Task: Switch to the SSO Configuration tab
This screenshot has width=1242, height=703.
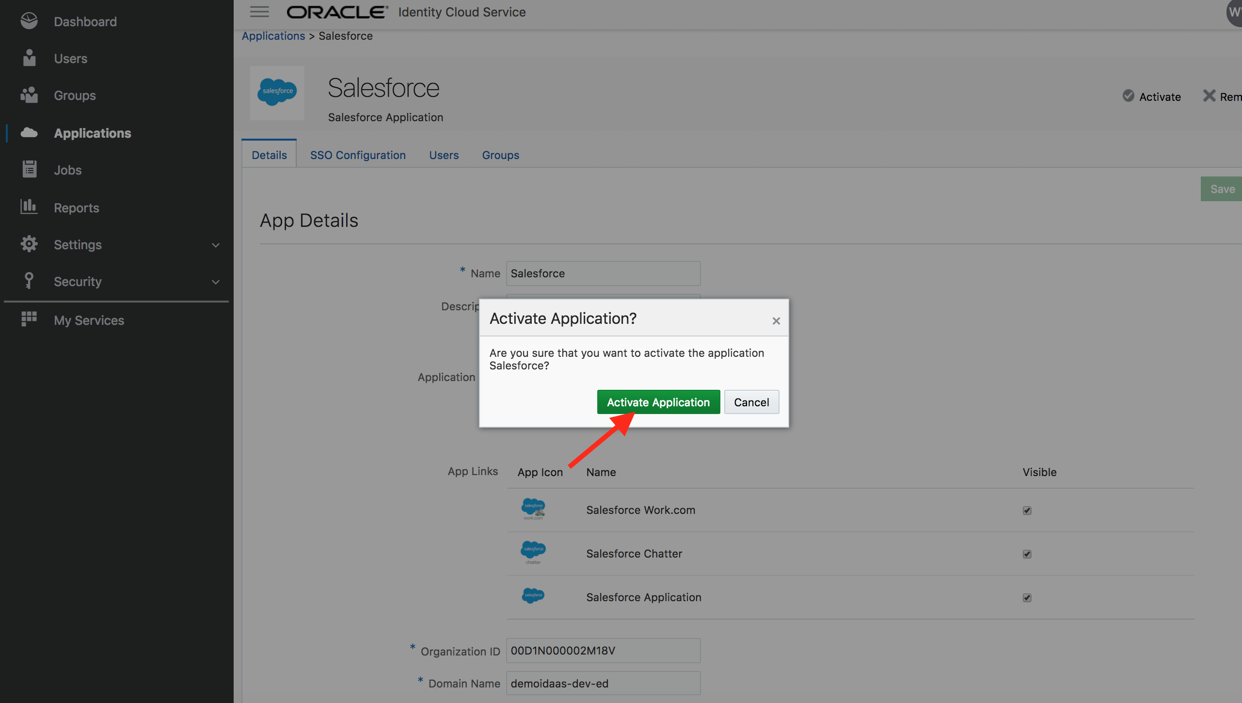Action: click(x=358, y=155)
